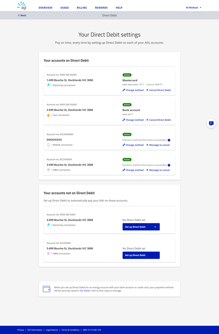
Task: Switch to the Billing tab
Action: click(82, 7)
